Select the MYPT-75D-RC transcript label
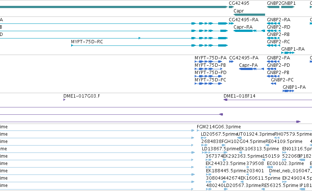This screenshot has height=191, width=312. click(87, 42)
